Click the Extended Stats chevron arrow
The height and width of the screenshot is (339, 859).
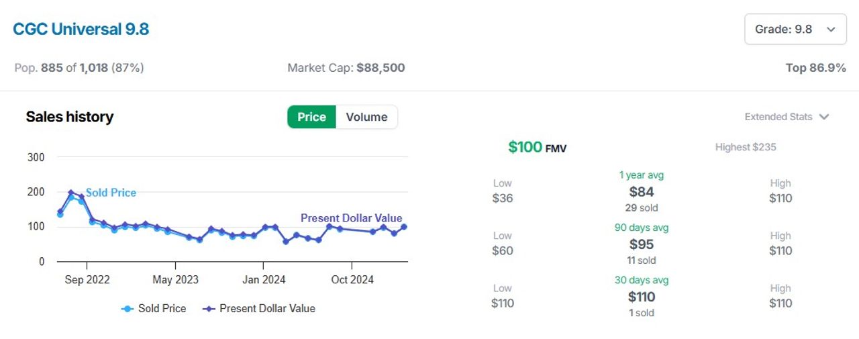pos(824,117)
